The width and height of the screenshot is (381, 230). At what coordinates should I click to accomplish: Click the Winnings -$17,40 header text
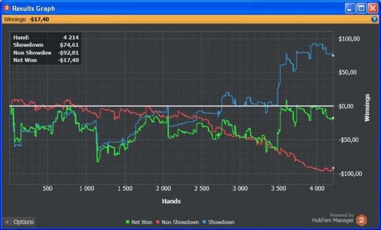click(x=27, y=19)
